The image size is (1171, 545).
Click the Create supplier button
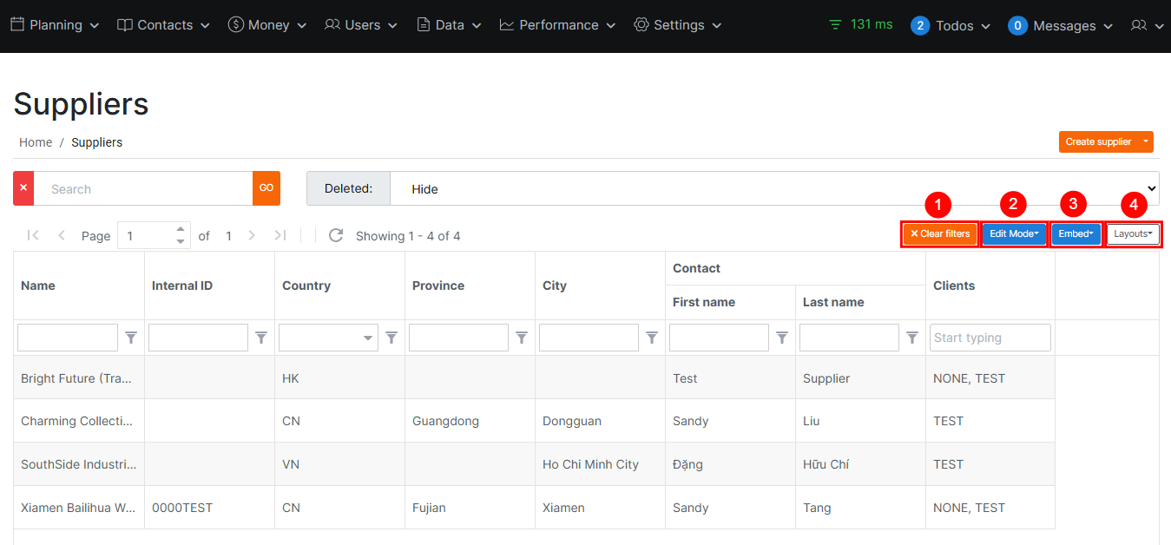point(1098,141)
